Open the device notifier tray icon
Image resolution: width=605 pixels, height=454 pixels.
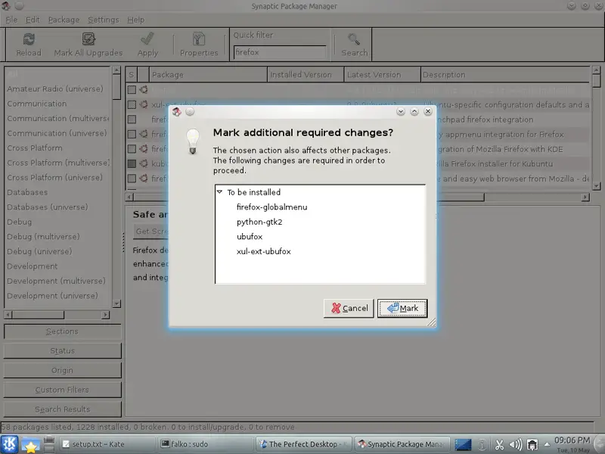[532, 445]
